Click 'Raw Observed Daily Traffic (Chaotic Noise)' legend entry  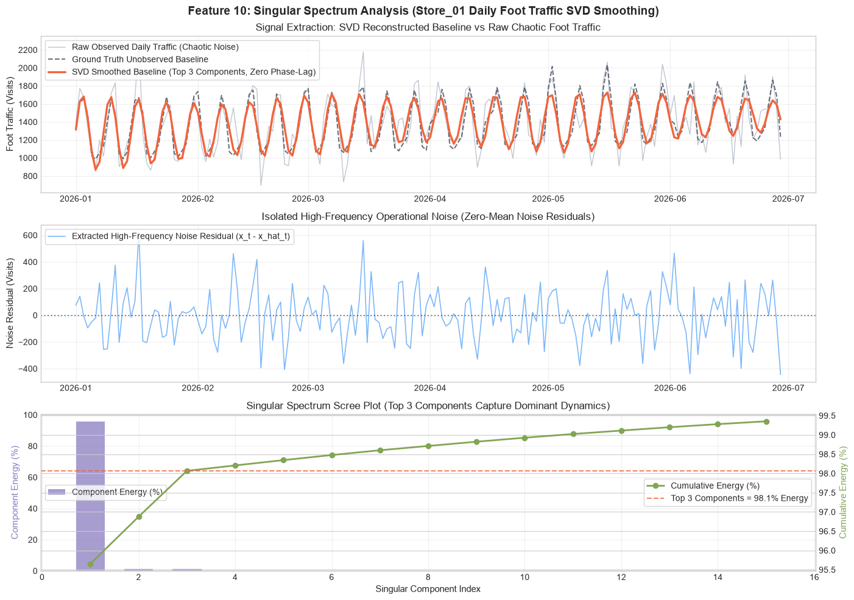[x=155, y=47]
